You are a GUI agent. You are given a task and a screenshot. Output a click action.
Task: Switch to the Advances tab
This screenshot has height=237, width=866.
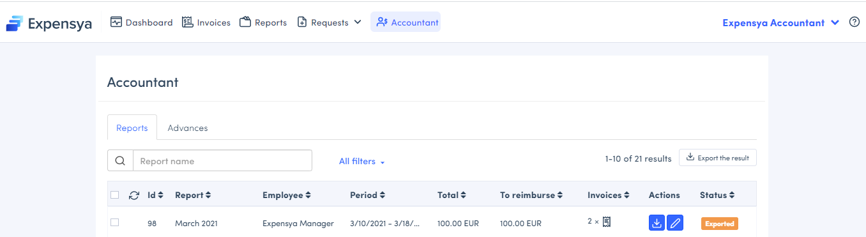tap(188, 128)
